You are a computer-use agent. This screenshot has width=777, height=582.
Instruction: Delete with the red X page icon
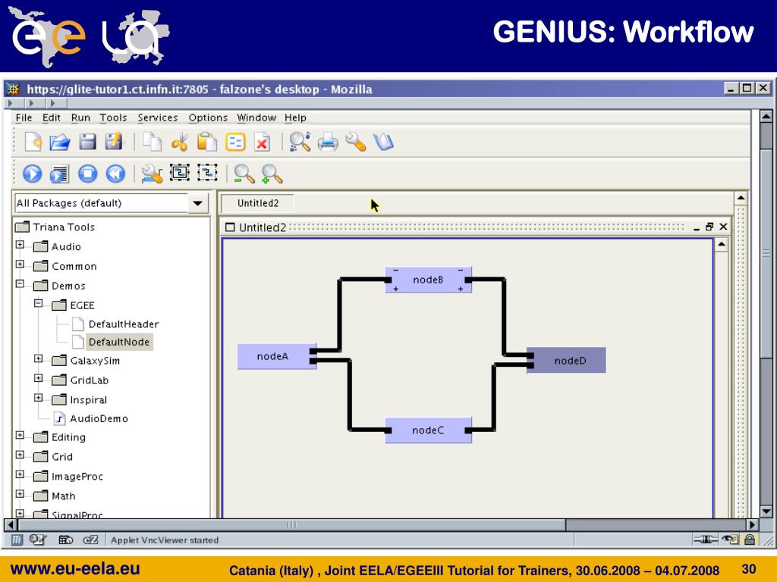(x=262, y=142)
